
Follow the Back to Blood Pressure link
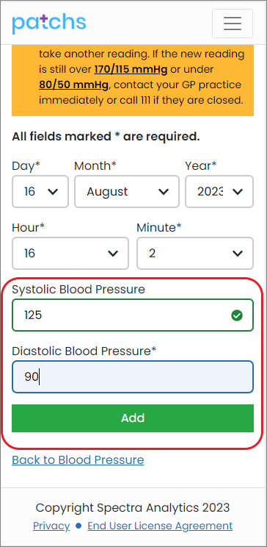pyautogui.click(x=78, y=460)
